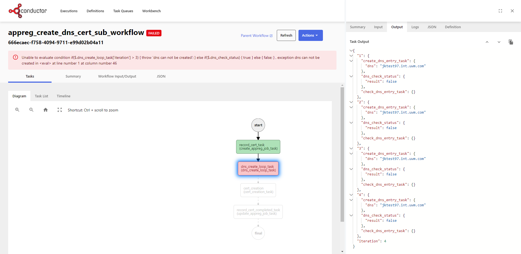The image size is (521, 254).
Task: Open the Parent Workflow link
Action: coord(255,36)
